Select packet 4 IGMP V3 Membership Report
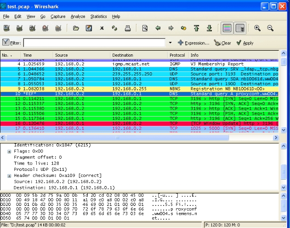290x228 pixels. [x=139, y=64]
